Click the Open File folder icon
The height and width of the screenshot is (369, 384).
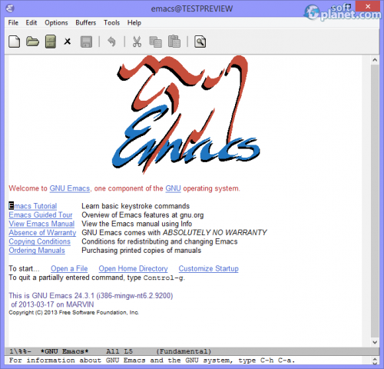(x=32, y=42)
